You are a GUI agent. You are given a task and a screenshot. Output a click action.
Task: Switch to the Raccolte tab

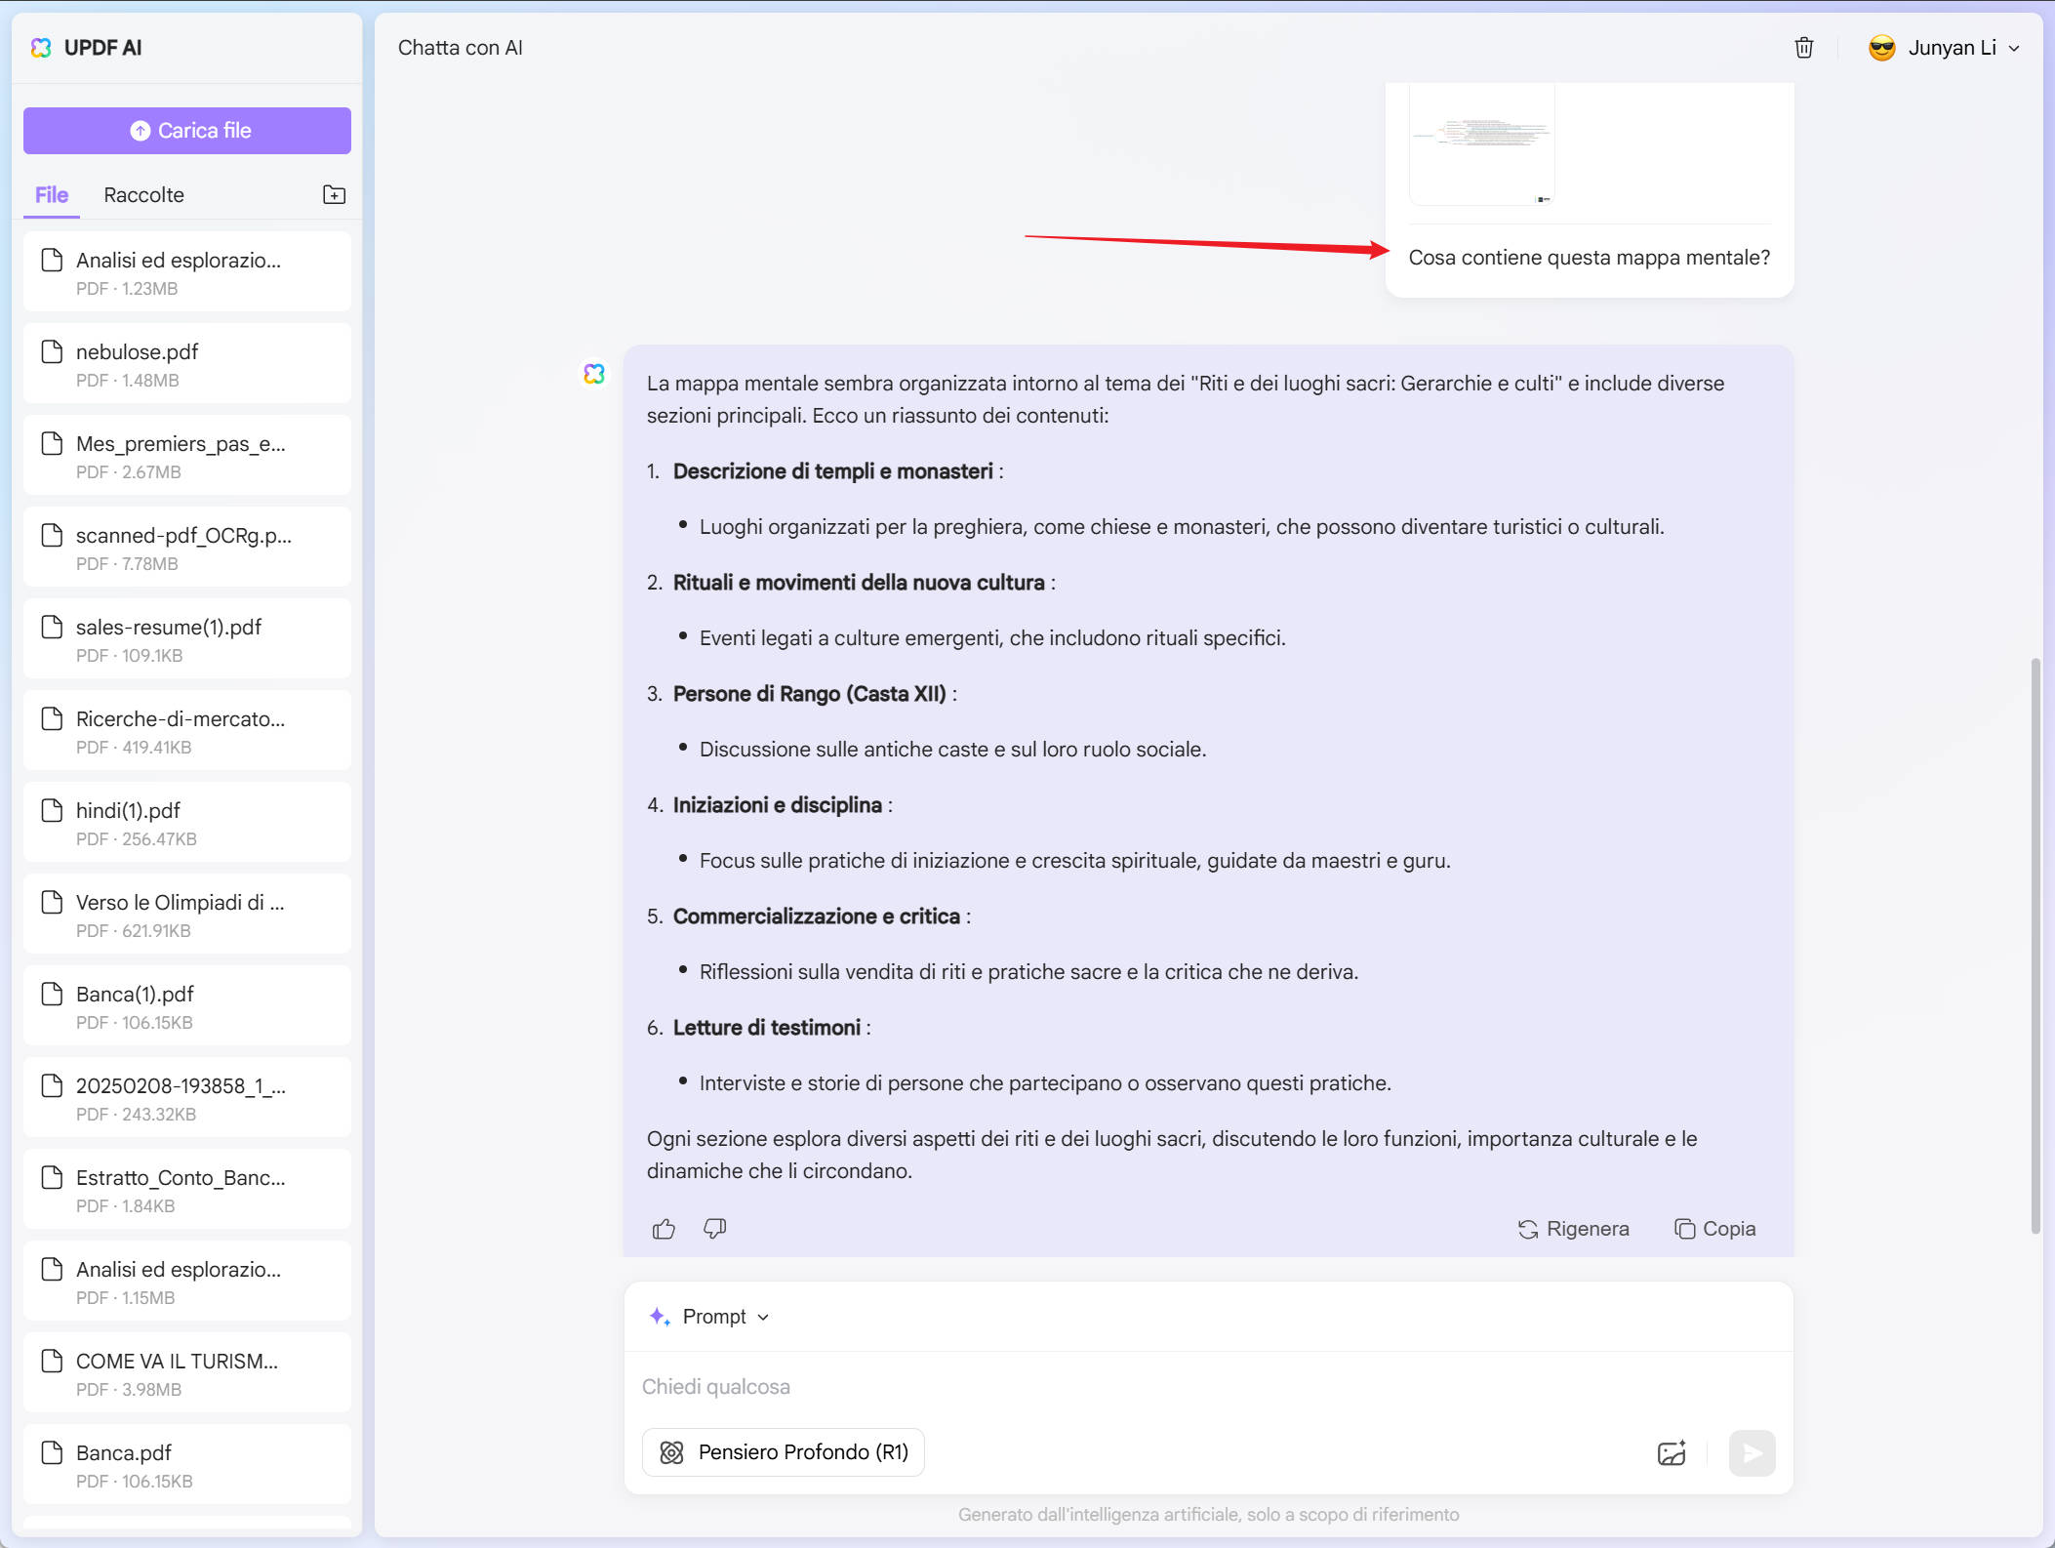tap(143, 195)
